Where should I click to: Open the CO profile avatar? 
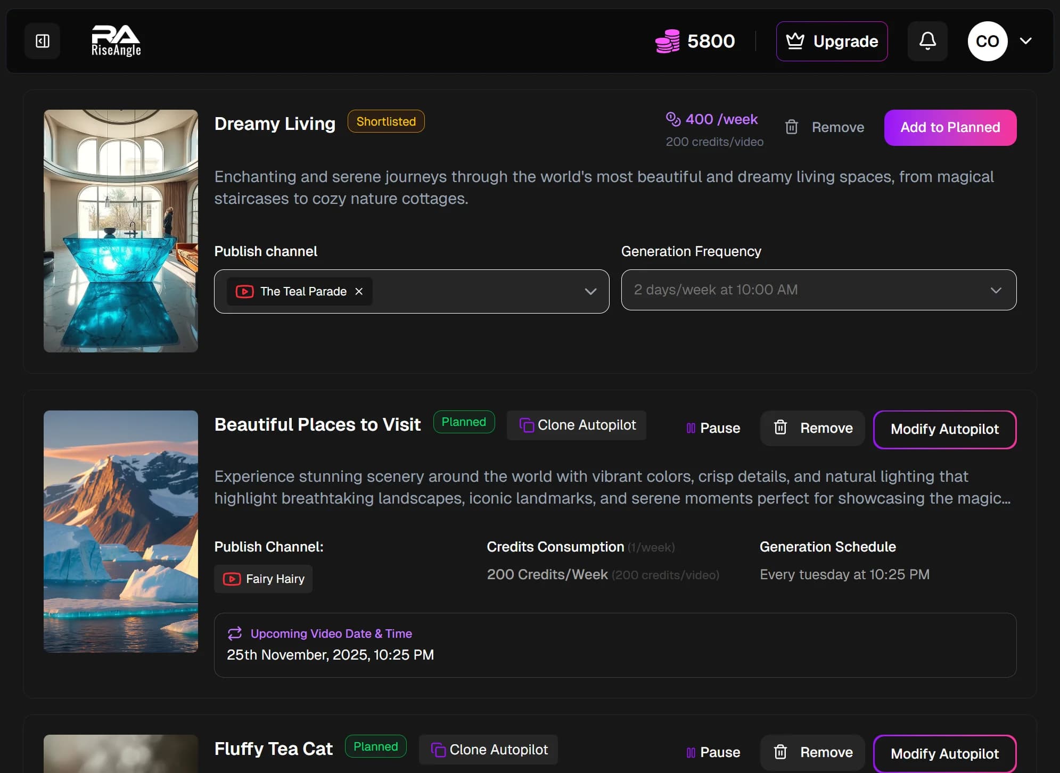[988, 41]
